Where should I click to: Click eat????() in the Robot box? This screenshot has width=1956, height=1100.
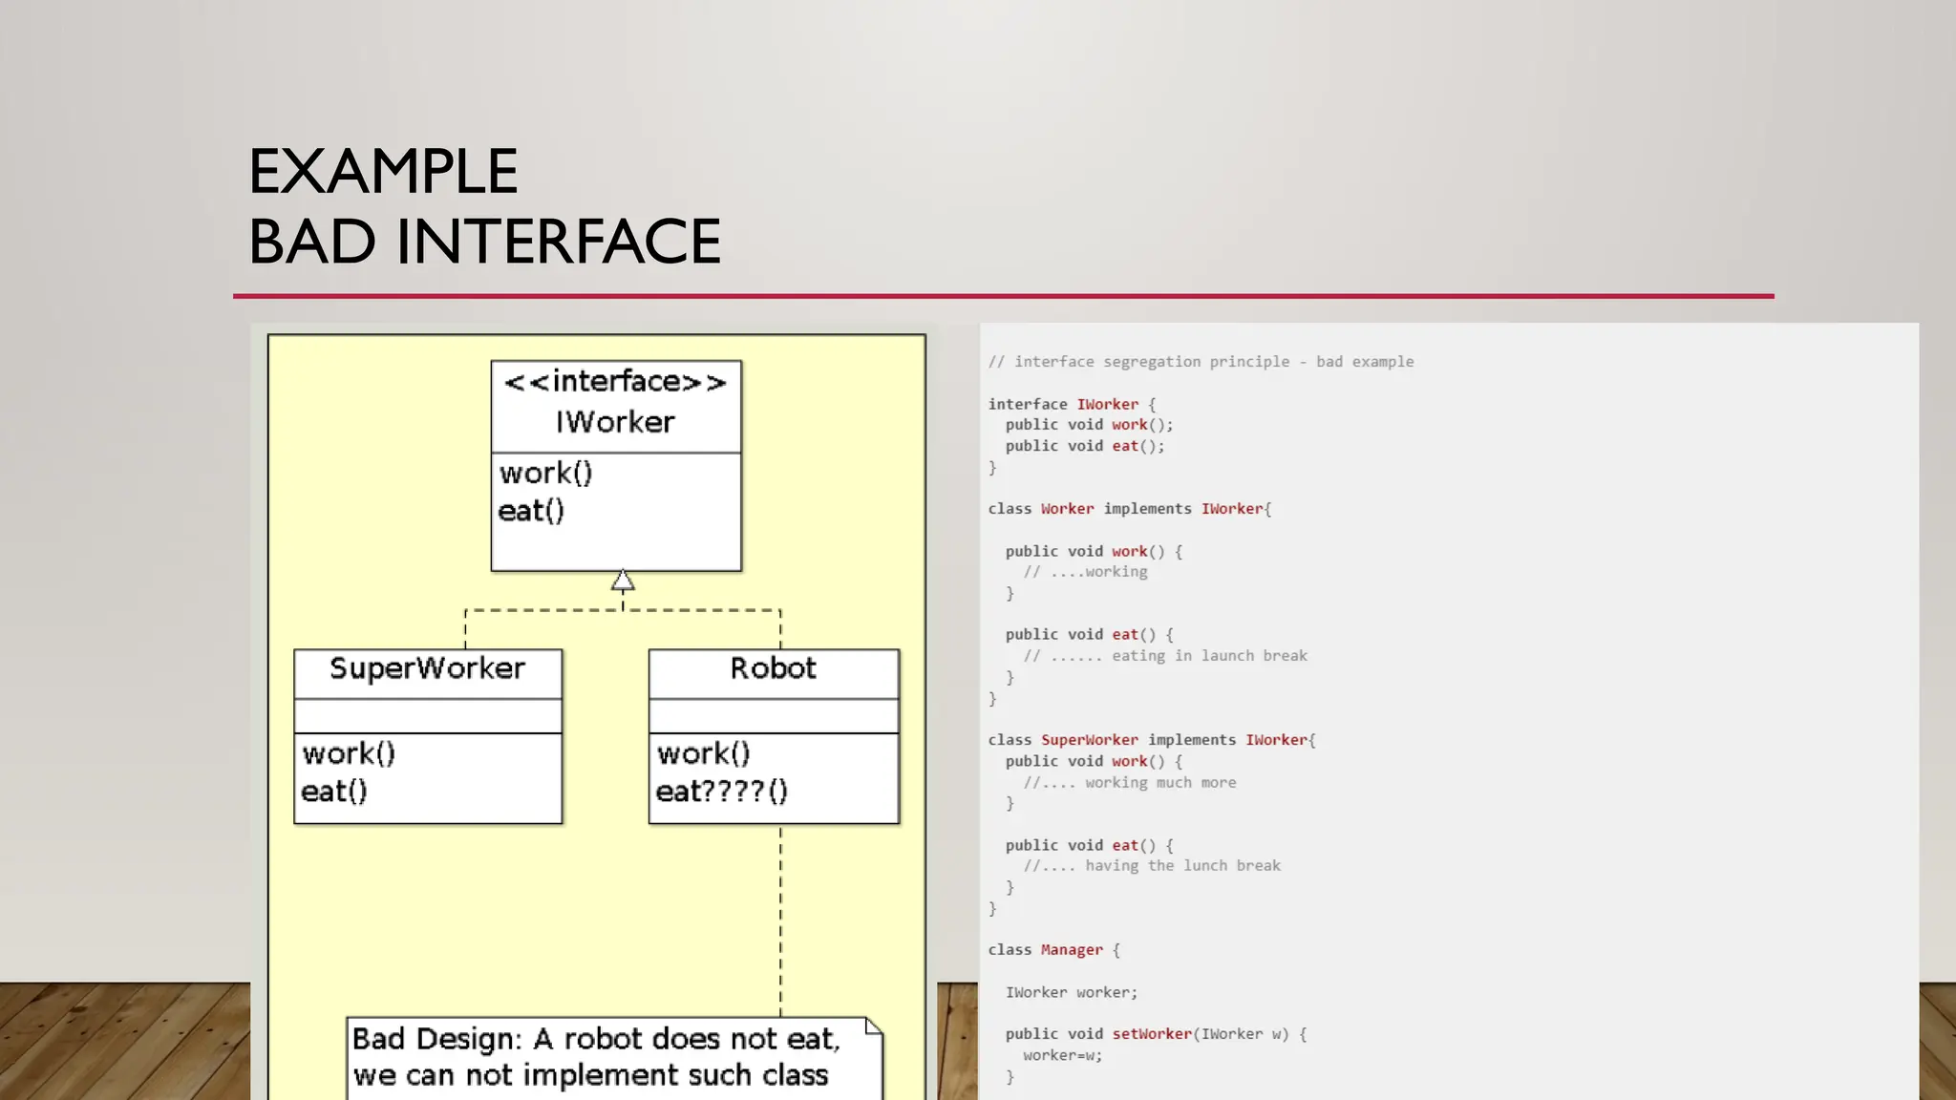[722, 792]
